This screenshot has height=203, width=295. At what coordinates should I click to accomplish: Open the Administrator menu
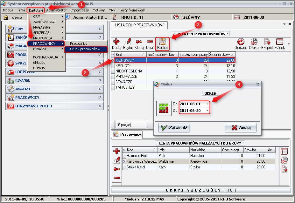[56, 10]
